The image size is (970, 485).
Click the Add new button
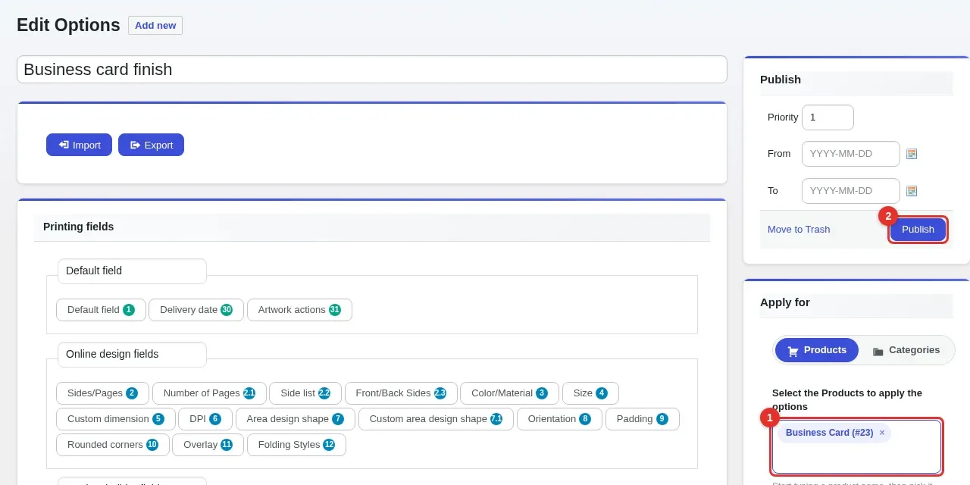(155, 25)
